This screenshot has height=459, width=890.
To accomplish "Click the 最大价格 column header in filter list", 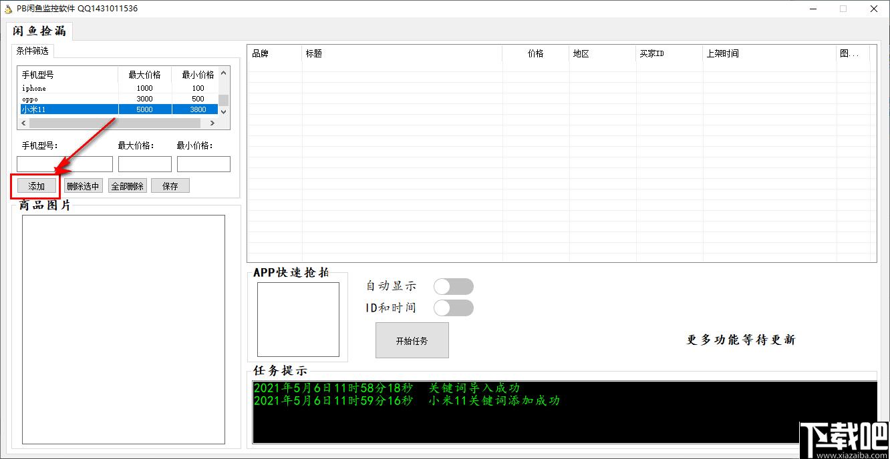I will [x=145, y=75].
